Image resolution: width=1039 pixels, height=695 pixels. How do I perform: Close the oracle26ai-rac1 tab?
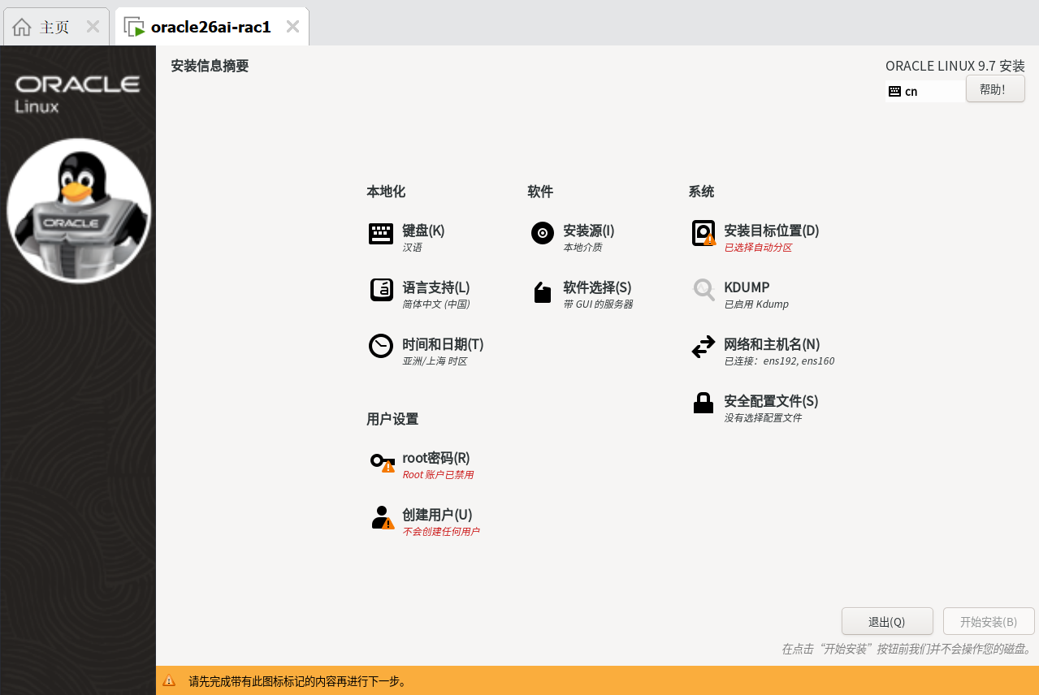[292, 25]
